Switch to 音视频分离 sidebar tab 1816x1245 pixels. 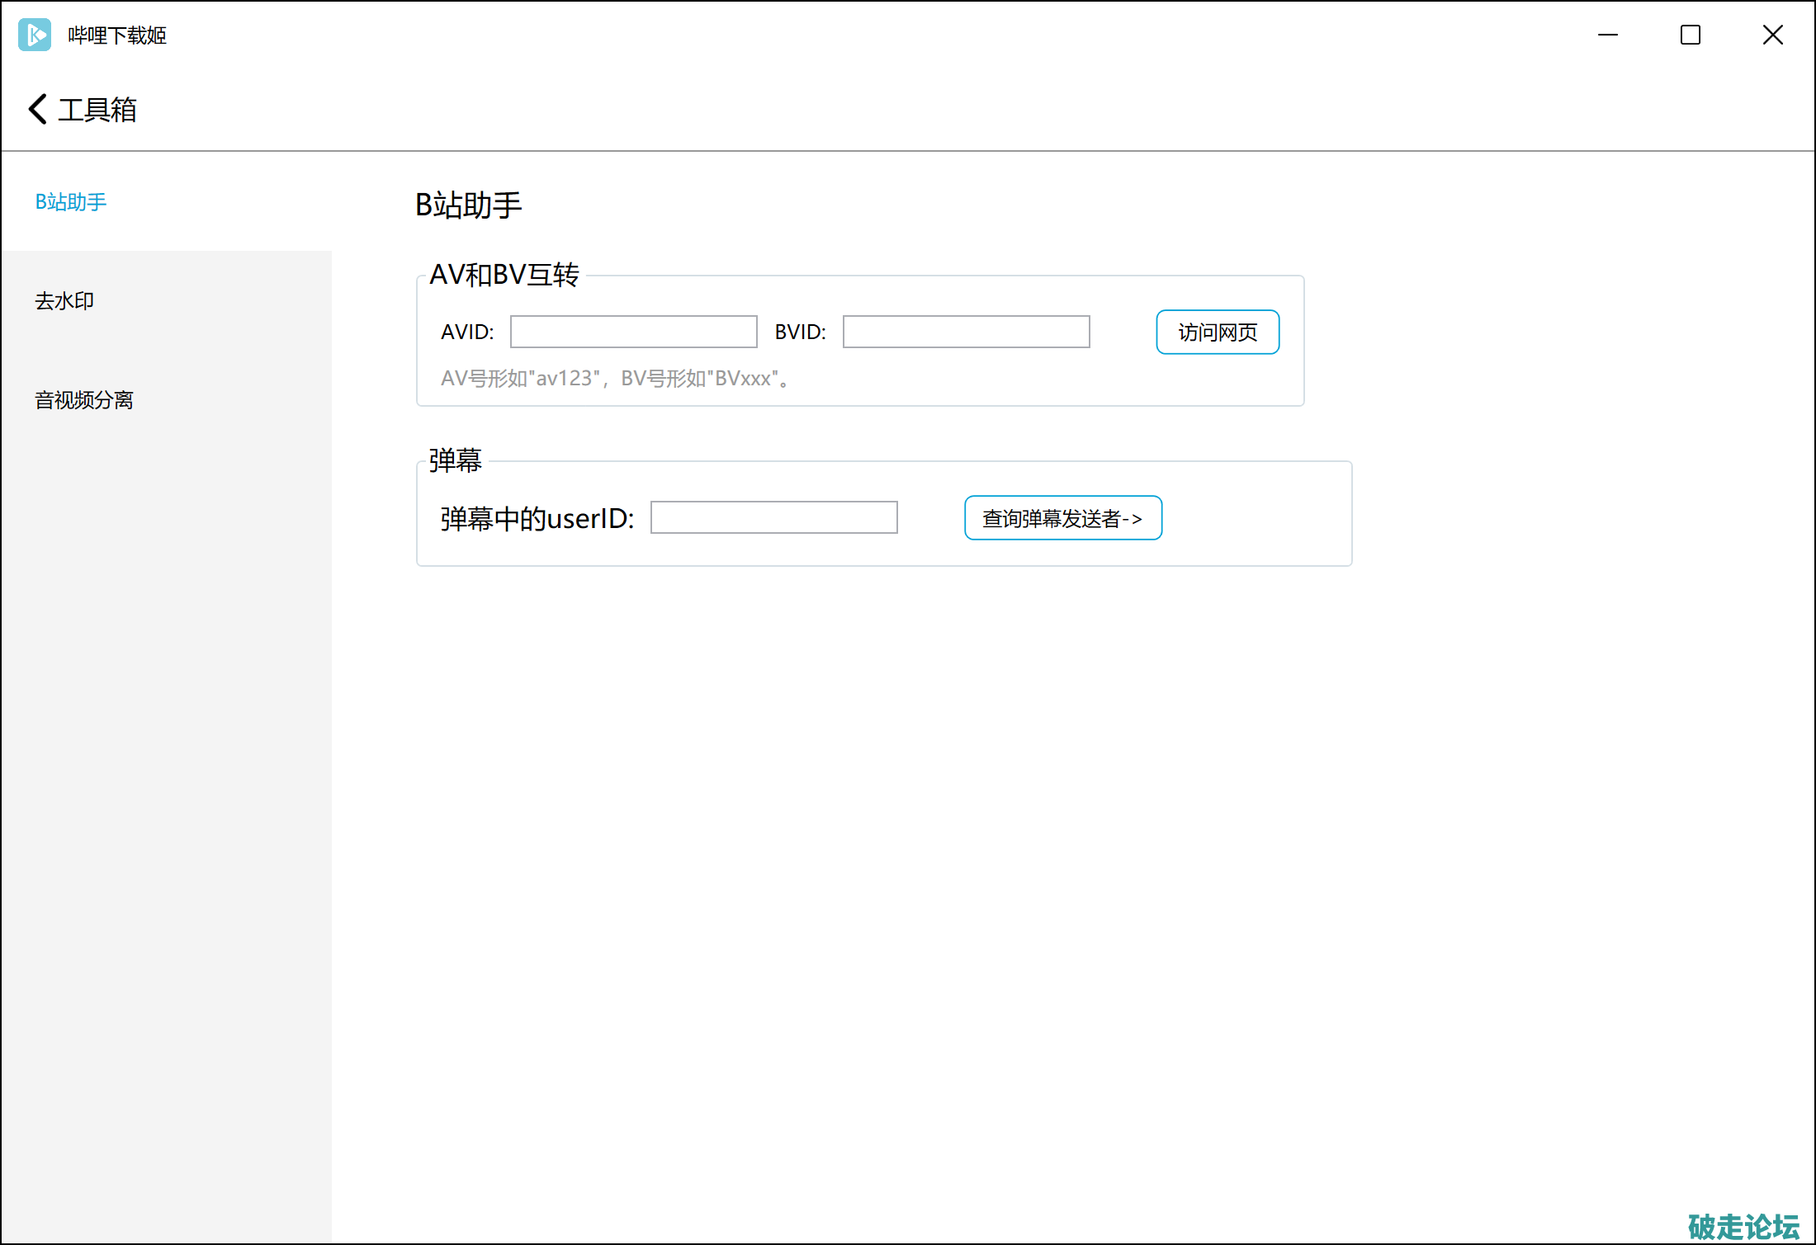(x=84, y=400)
